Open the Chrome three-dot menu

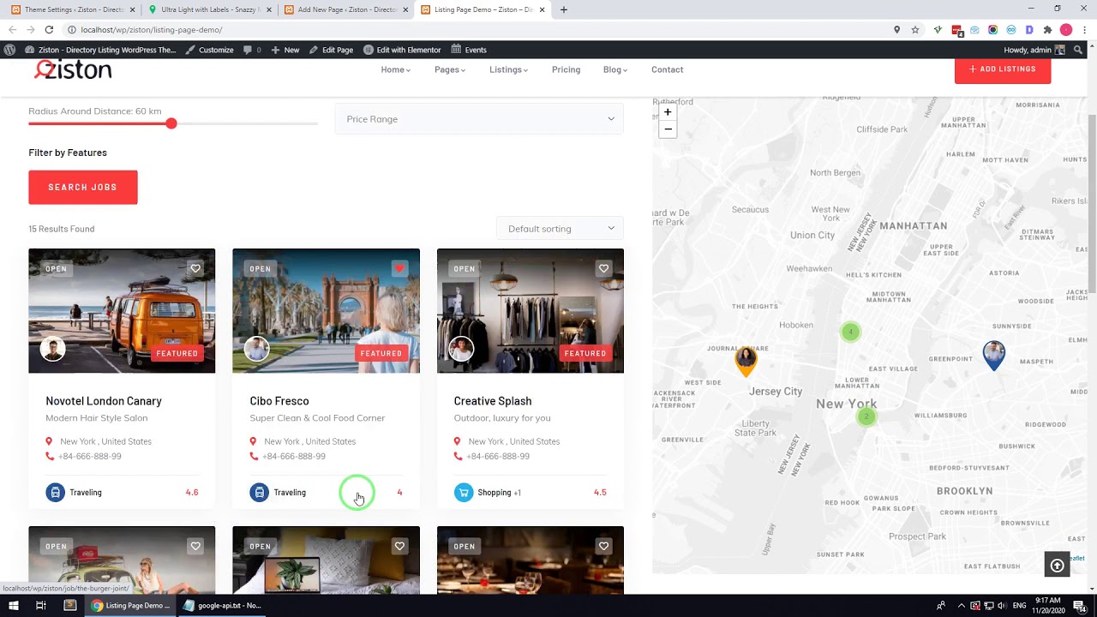click(1084, 30)
